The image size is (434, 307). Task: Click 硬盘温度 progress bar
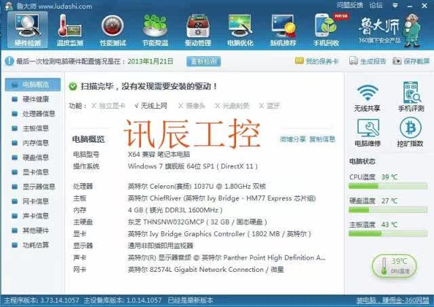[x=388, y=210]
